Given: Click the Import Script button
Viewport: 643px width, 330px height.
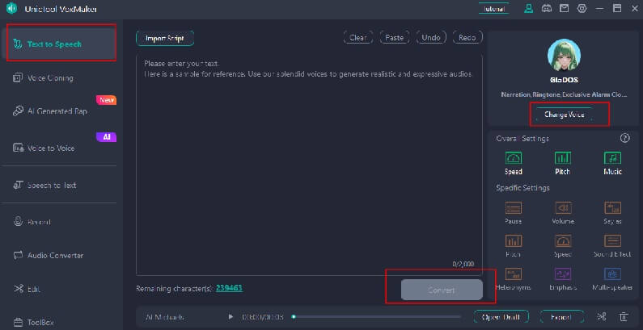Looking at the screenshot, I should [165, 38].
